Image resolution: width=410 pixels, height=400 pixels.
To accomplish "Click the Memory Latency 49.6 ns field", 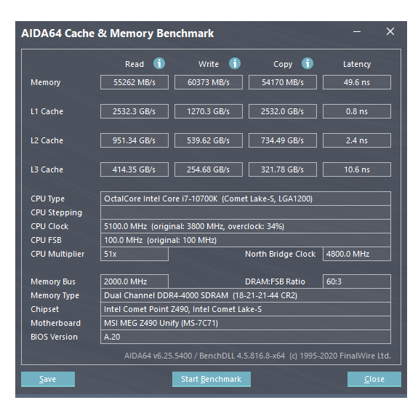I will pyautogui.click(x=357, y=82).
